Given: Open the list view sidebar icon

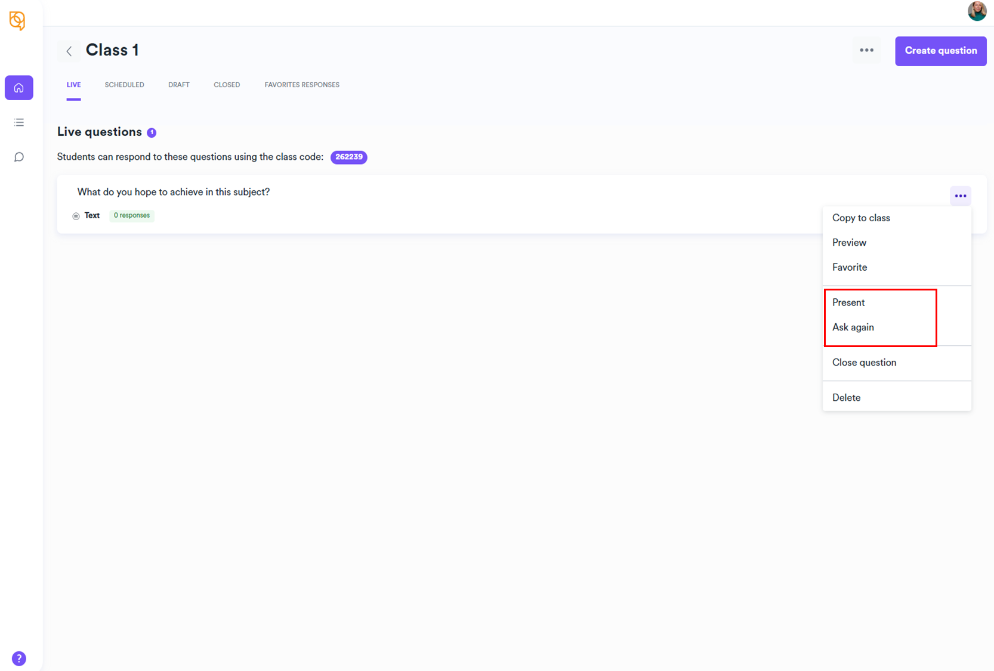Looking at the screenshot, I should [x=19, y=122].
